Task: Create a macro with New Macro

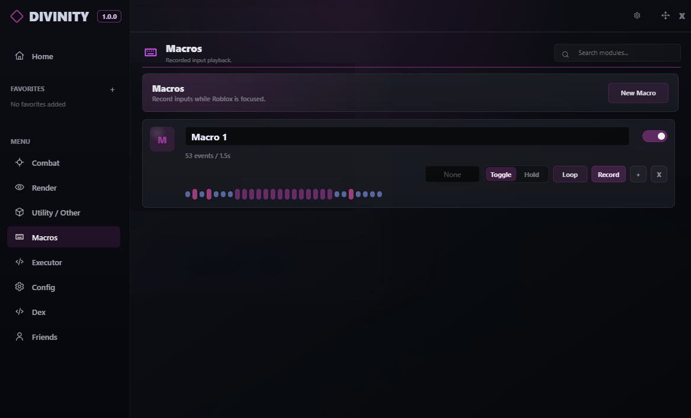Action: 638,93
